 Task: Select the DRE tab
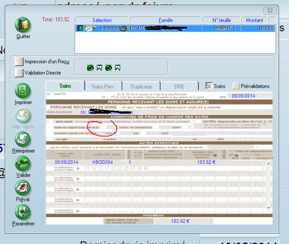179,86
